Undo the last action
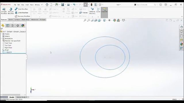The height and width of the screenshot is (103, 184). 74,5
